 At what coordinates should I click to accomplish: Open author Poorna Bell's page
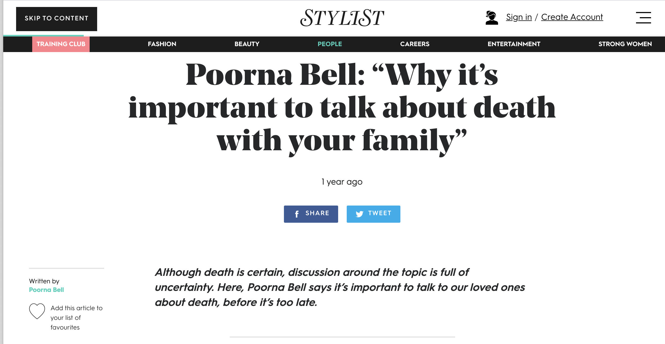pos(46,290)
